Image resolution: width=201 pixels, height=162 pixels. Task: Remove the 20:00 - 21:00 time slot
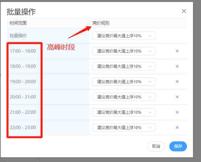pos(177,97)
